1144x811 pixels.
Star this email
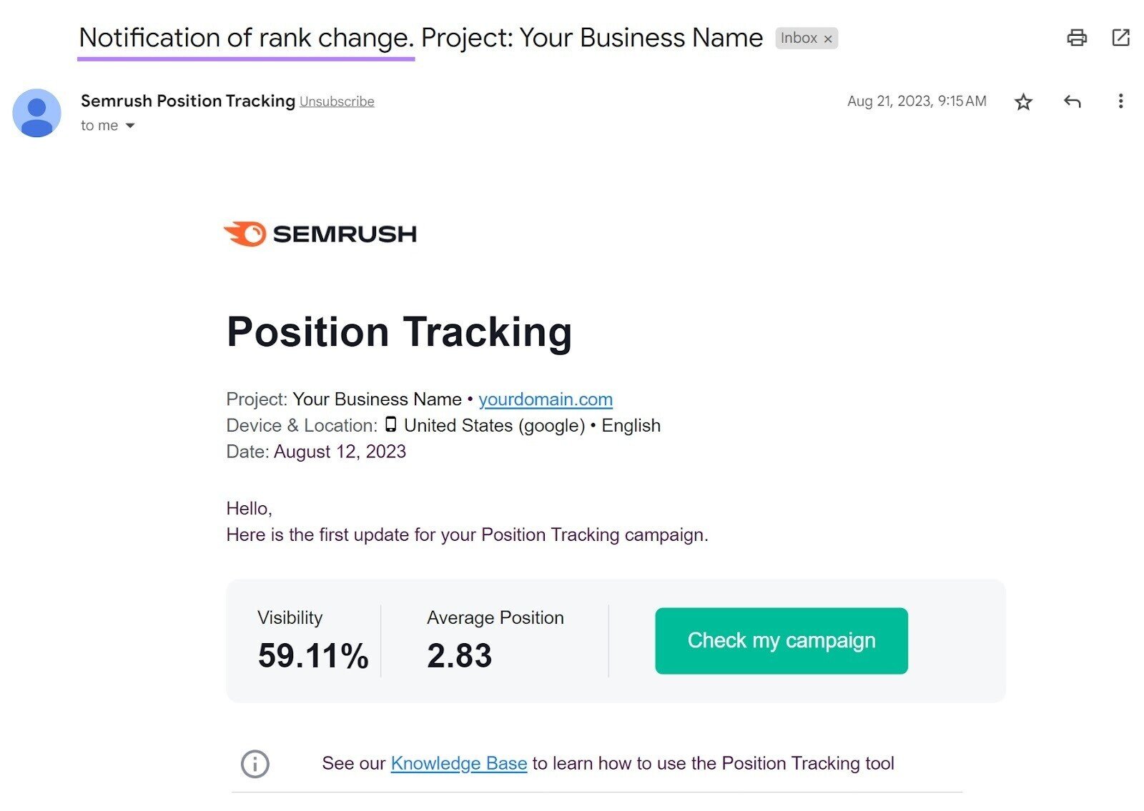(x=1024, y=101)
